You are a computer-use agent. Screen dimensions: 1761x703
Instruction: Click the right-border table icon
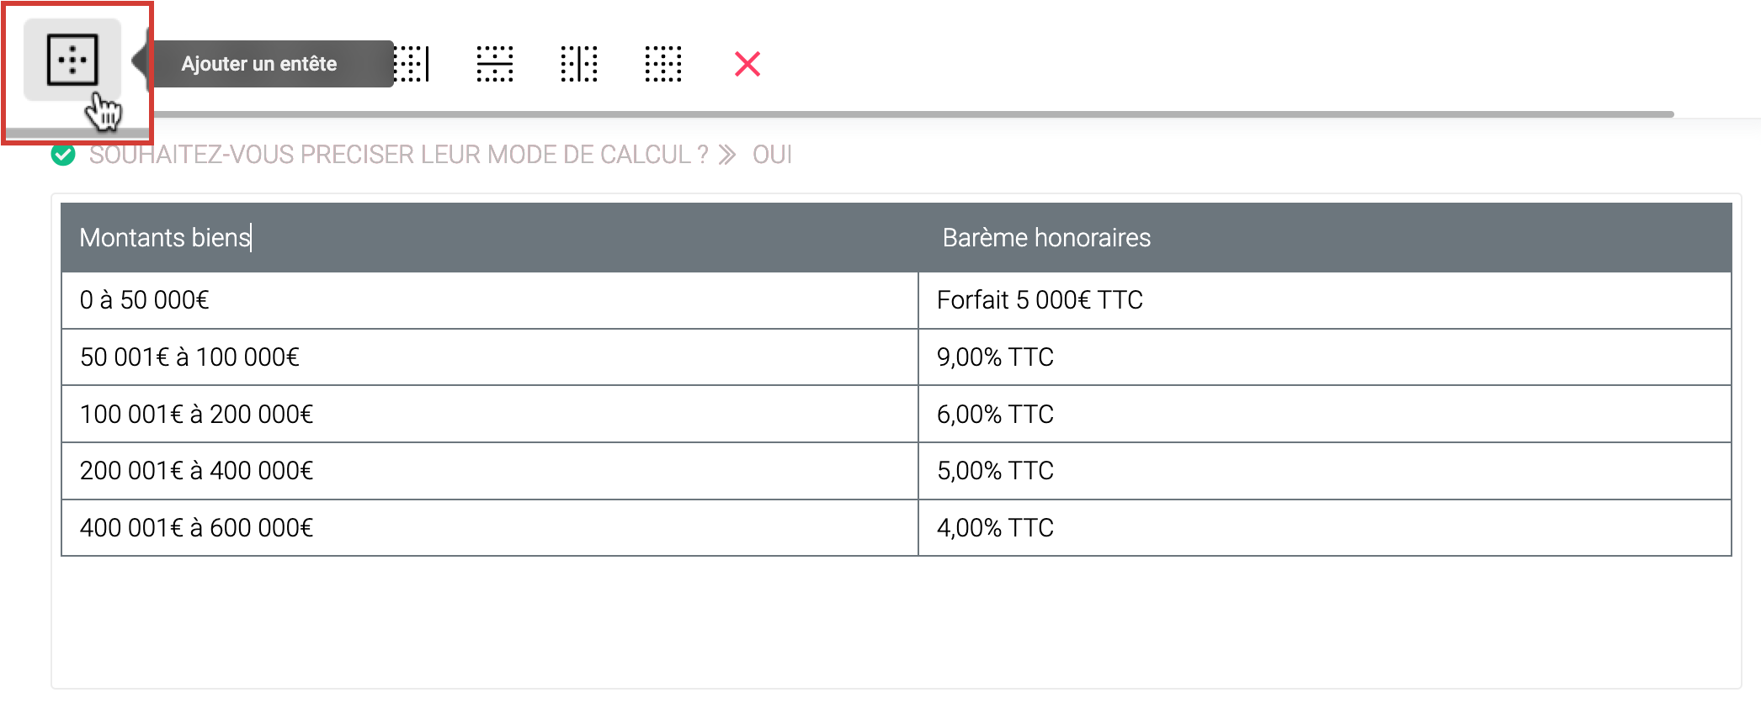click(412, 64)
